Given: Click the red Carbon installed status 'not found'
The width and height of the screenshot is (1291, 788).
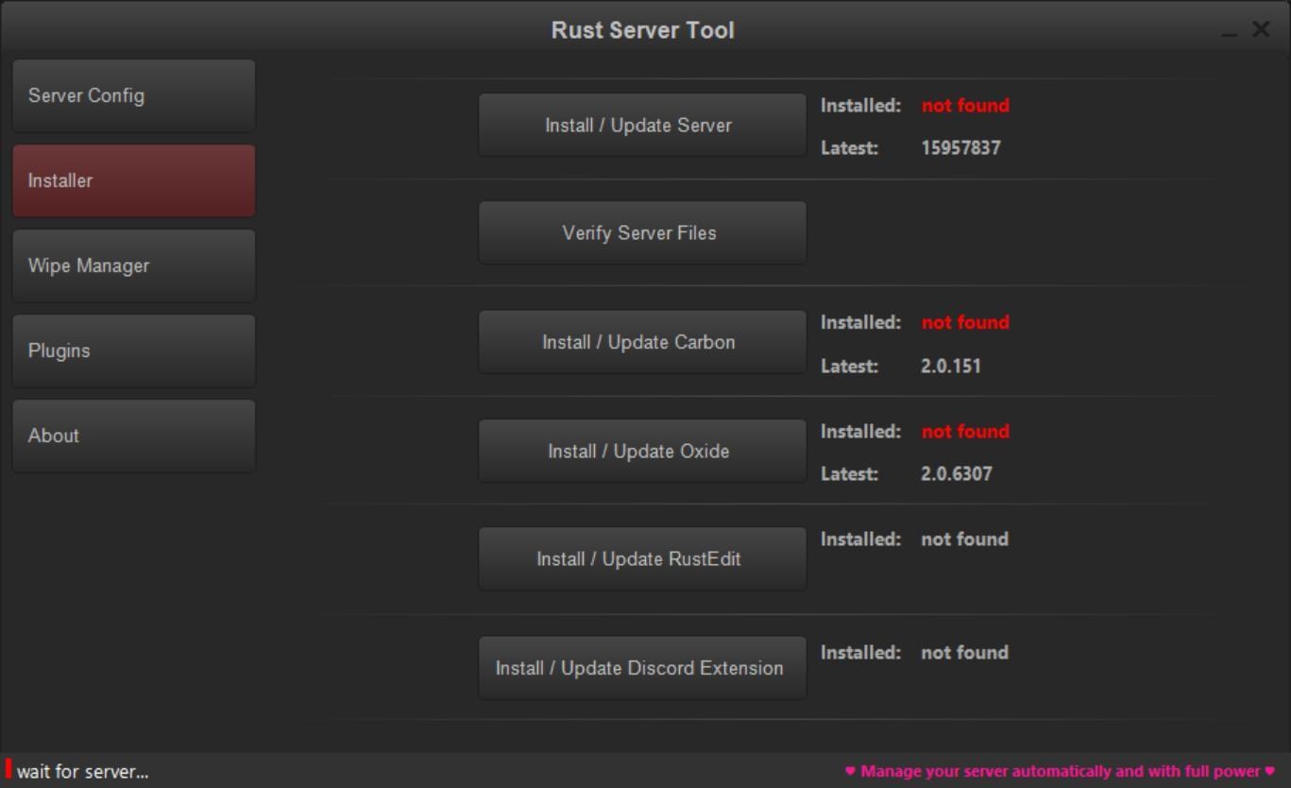Looking at the screenshot, I should [964, 322].
